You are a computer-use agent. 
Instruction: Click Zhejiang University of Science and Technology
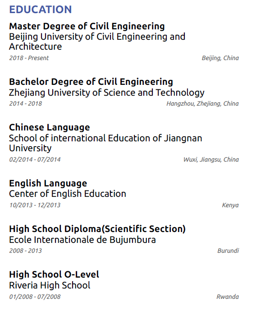[106, 93]
